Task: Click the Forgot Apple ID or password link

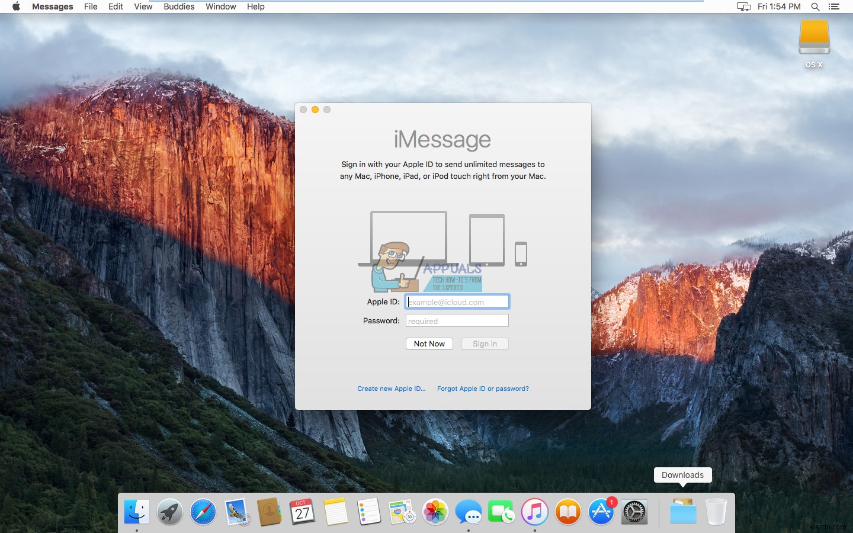Action: coord(483,388)
